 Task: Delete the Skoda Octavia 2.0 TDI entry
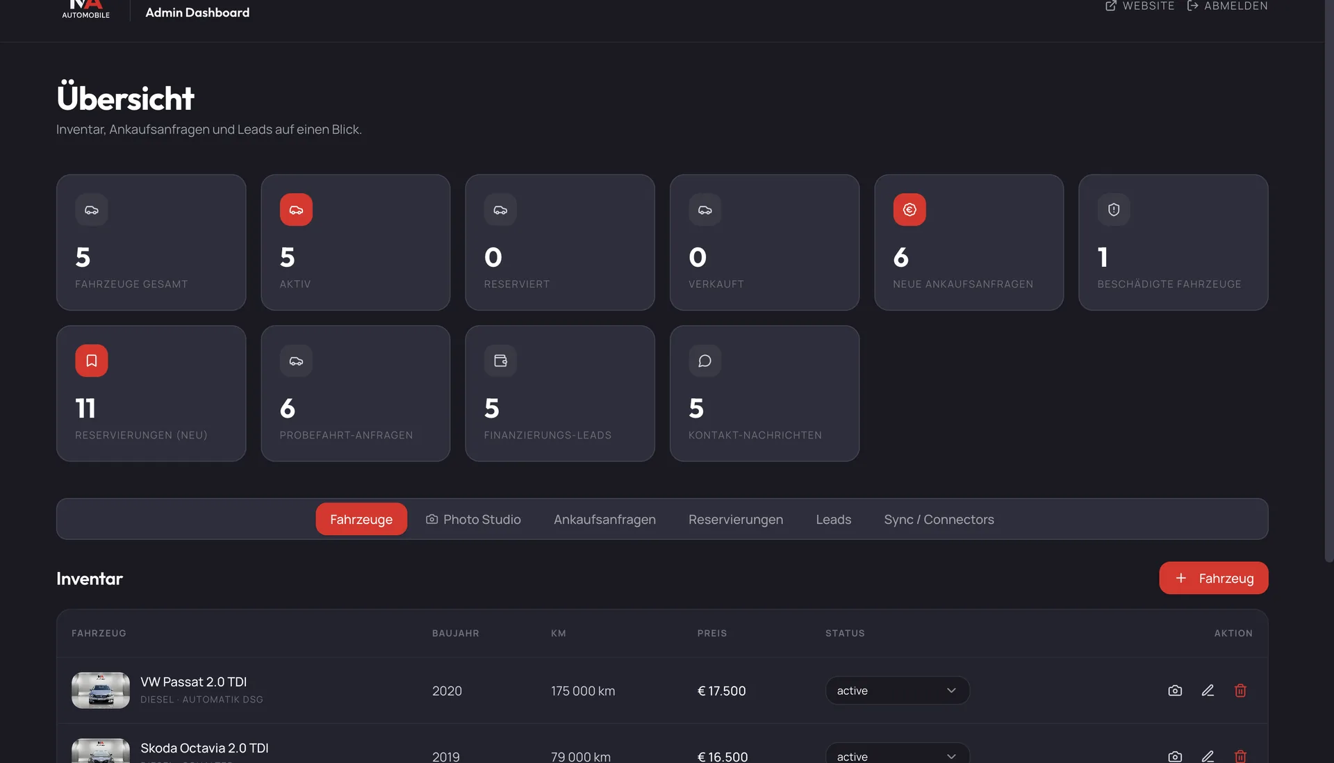click(1240, 756)
